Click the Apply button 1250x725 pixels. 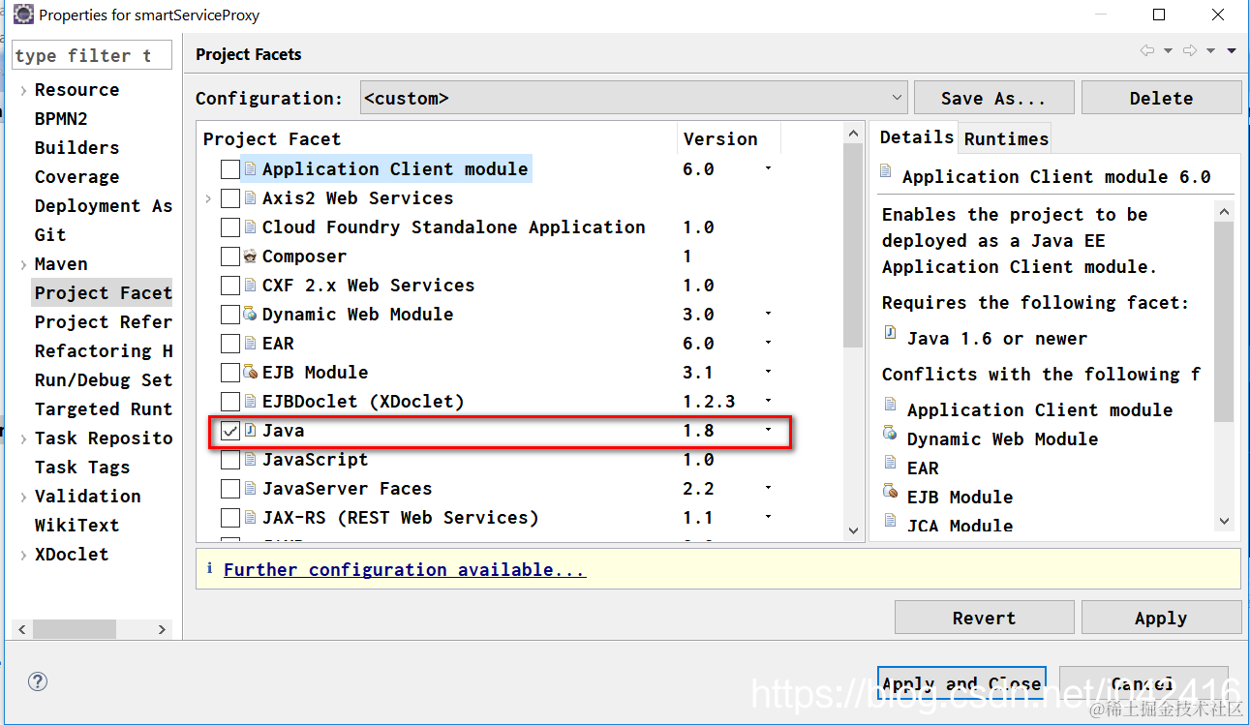(x=1161, y=618)
